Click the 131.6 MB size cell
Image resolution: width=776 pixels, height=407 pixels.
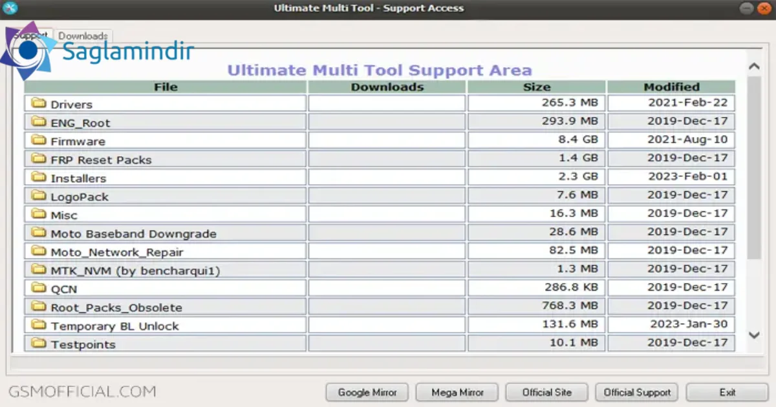(x=537, y=324)
